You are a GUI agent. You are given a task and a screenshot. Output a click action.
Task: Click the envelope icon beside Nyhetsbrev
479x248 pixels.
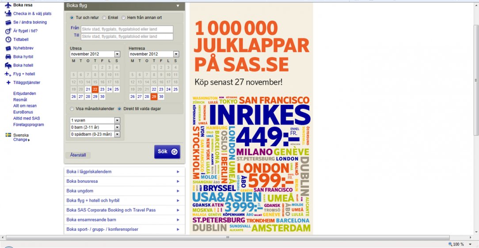tap(8, 48)
